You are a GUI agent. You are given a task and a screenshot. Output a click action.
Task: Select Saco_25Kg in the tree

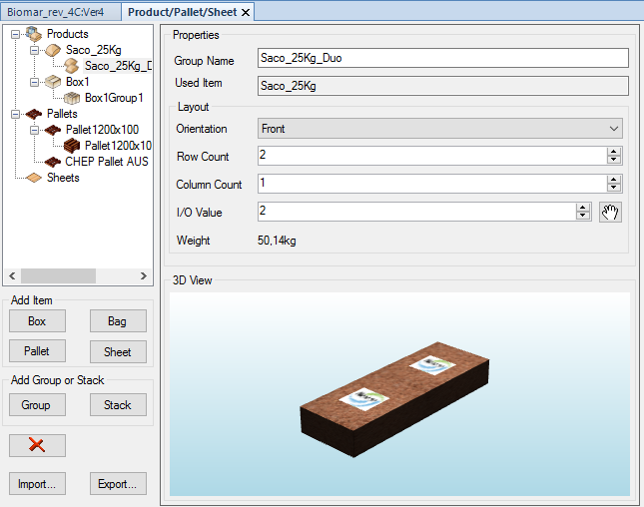(94, 50)
